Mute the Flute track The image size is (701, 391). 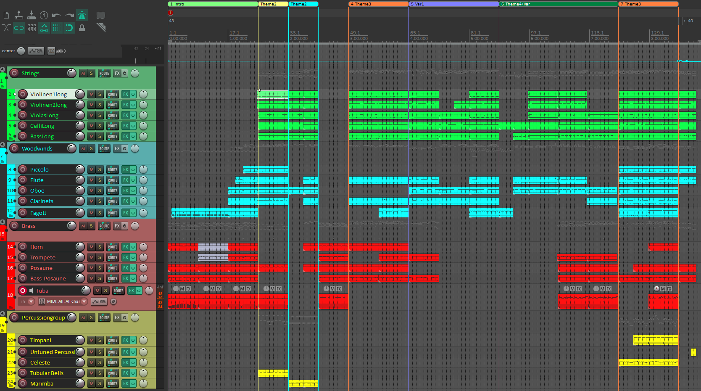click(92, 180)
